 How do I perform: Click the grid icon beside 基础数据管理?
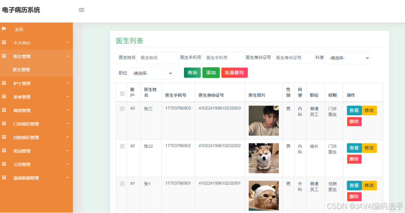(x=4, y=177)
